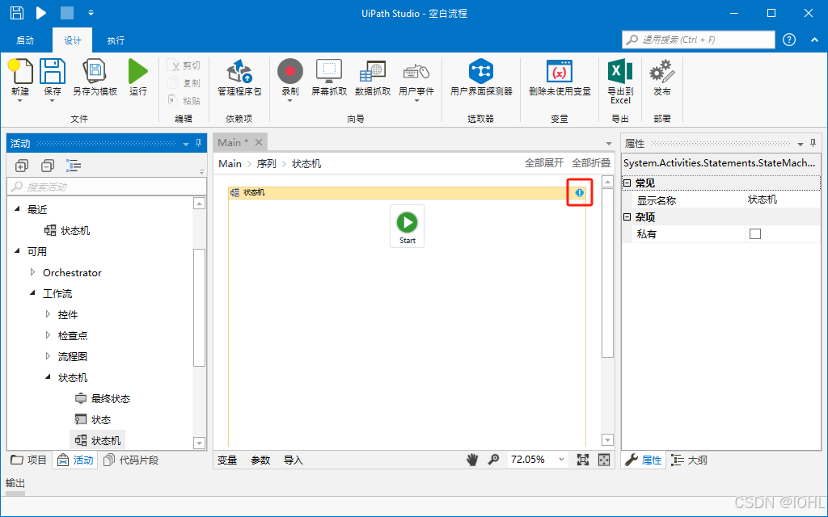Image resolution: width=828 pixels, height=517 pixels.
Task: Click the fit to screen icon
Action: [x=582, y=460]
